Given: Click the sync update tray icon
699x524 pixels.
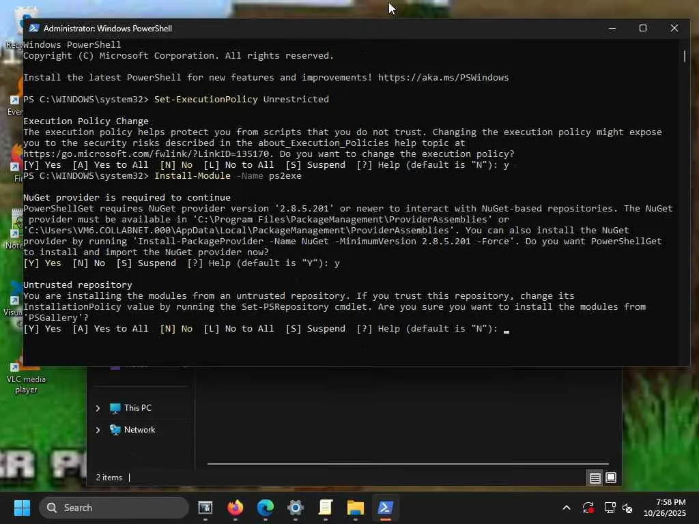Looking at the screenshot, I should [588, 508].
